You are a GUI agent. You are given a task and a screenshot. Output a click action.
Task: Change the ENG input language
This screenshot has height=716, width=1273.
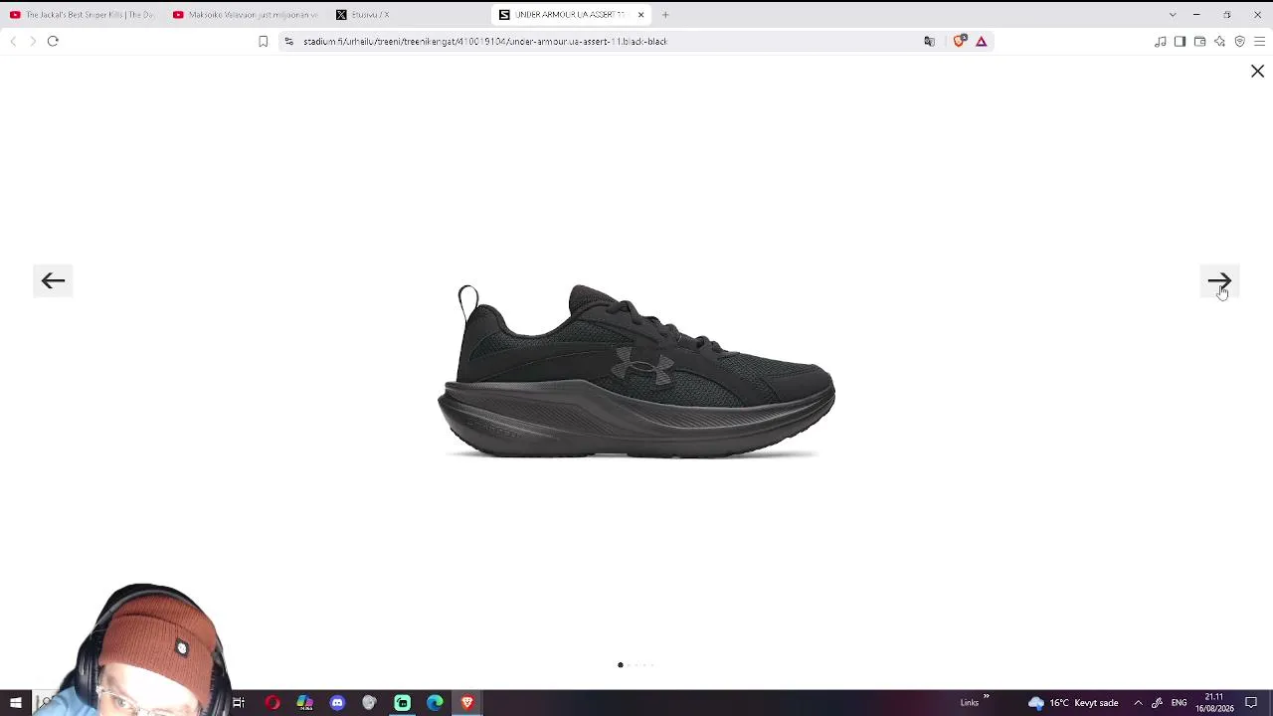pyautogui.click(x=1179, y=703)
